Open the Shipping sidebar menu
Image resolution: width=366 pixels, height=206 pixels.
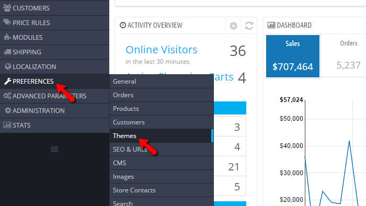54,52
